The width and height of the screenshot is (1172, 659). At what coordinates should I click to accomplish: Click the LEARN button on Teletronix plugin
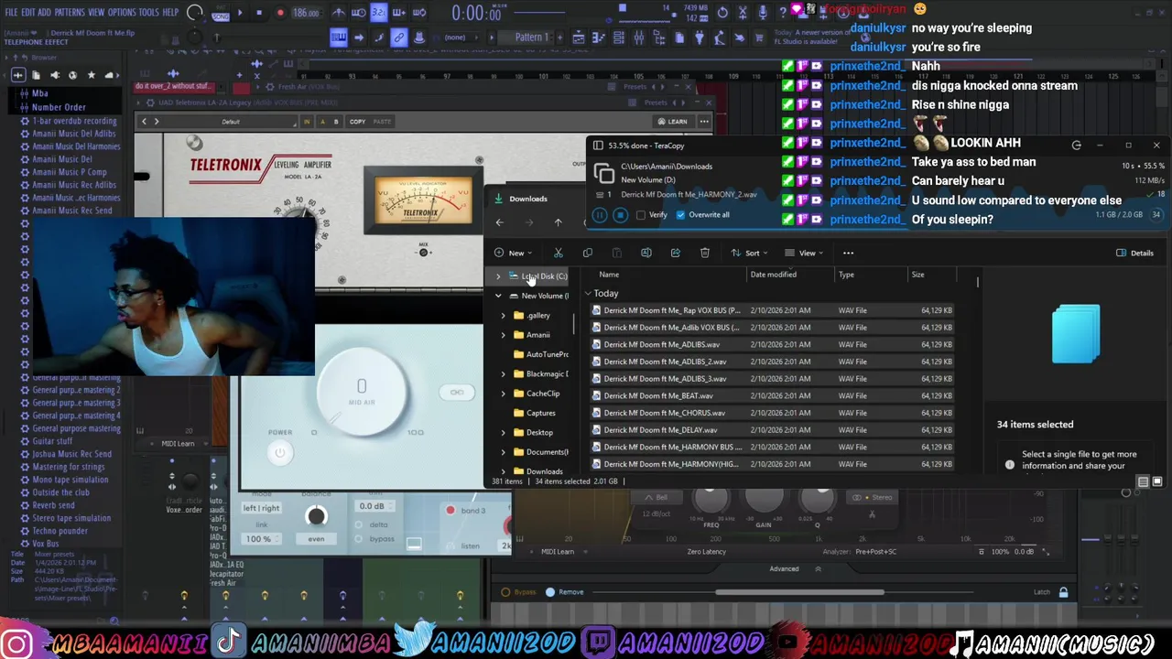[x=673, y=122]
